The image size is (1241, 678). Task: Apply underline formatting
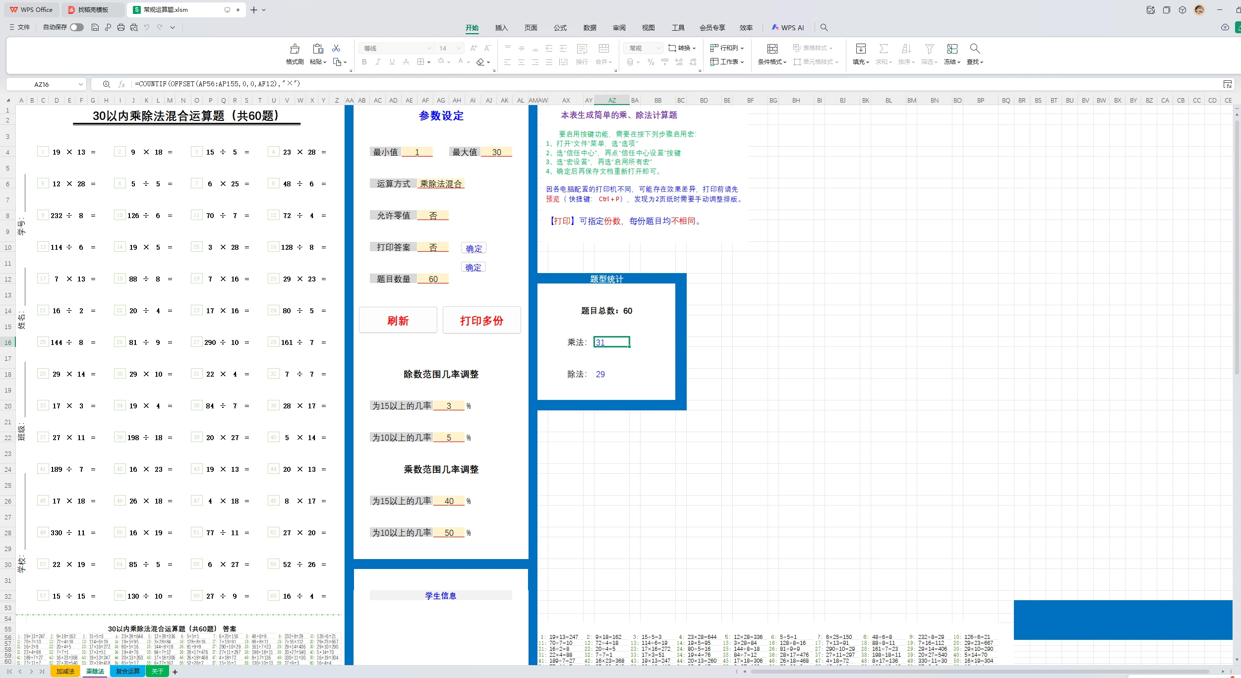pyautogui.click(x=392, y=61)
